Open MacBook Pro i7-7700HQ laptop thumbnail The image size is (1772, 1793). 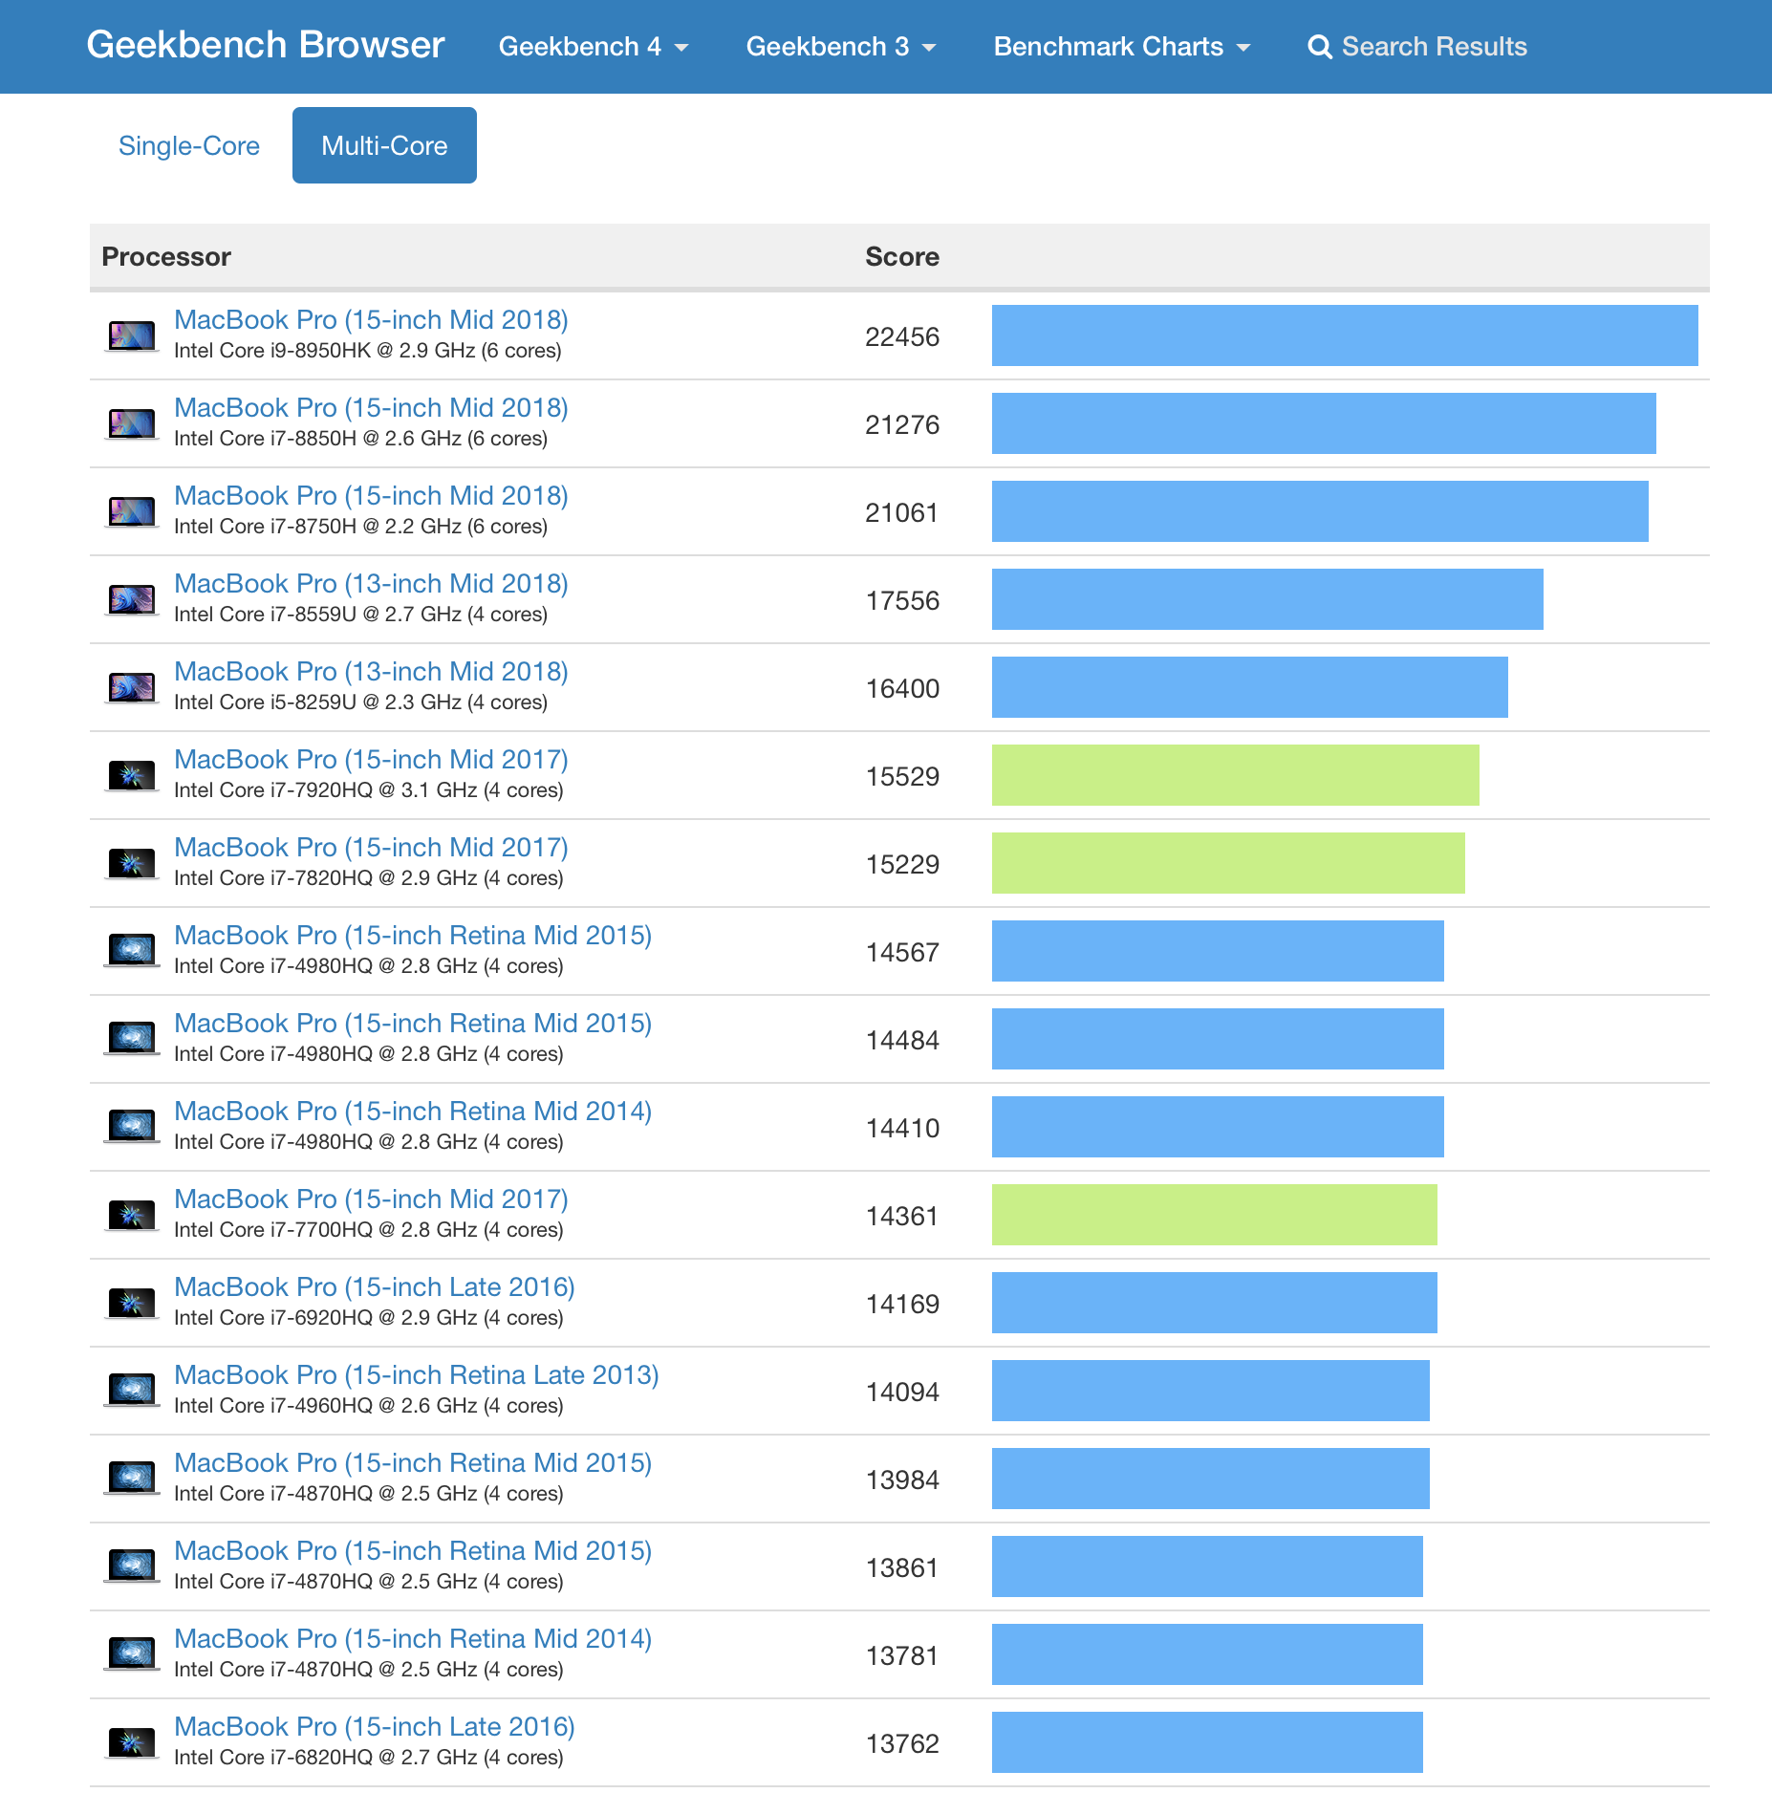point(132,1216)
